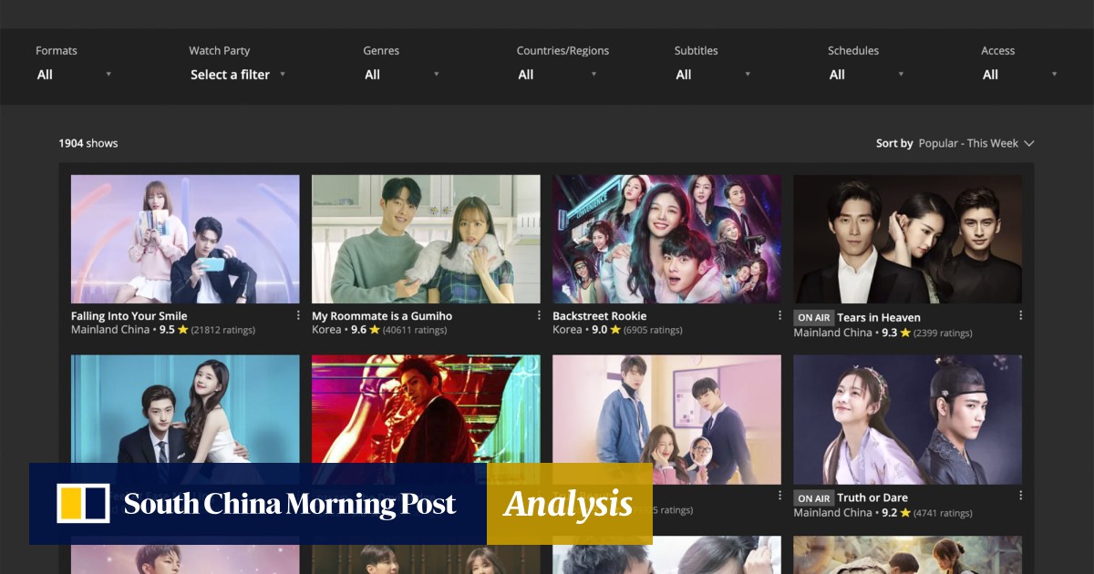Open options menu for Falling Into Your Smile
The image size is (1094, 574).
pyautogui.click(x=298, y=315)
